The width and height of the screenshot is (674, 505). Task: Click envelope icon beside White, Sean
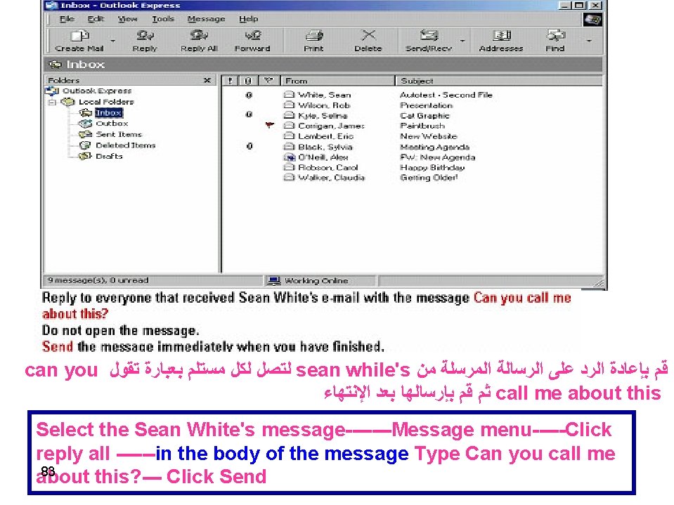290,95
